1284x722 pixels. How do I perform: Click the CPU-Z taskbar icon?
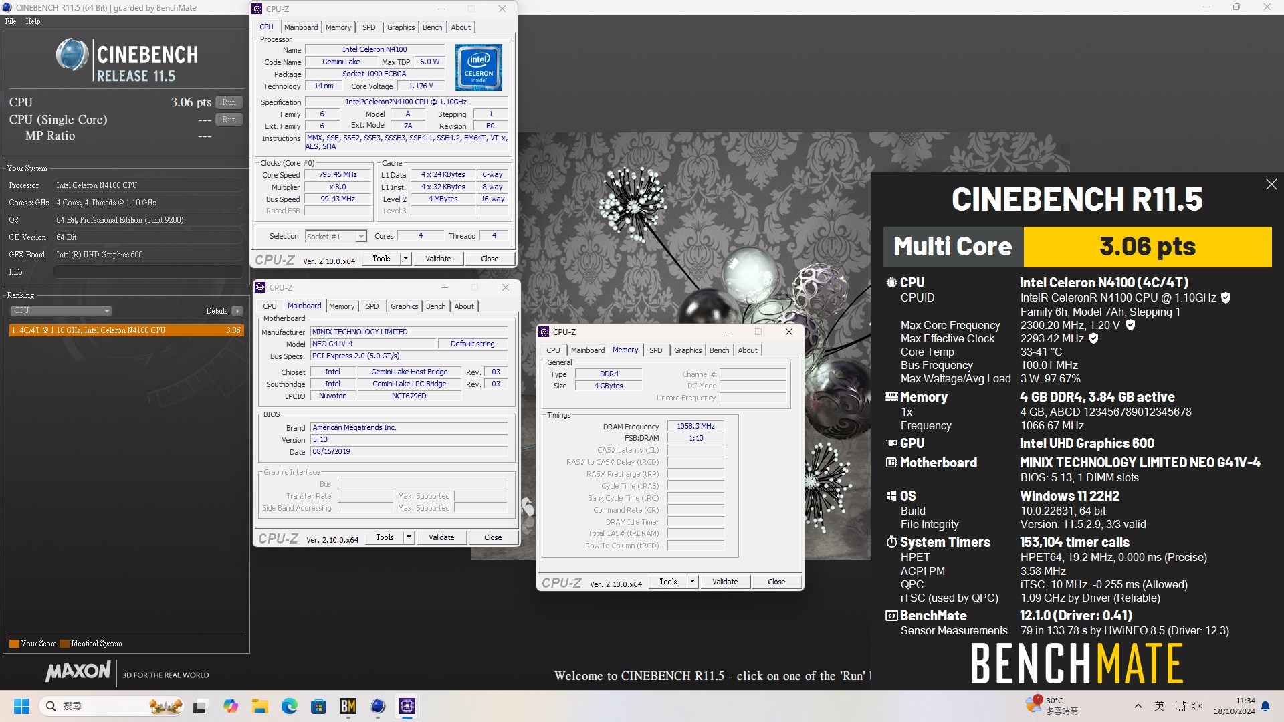[x=407, y=706]
